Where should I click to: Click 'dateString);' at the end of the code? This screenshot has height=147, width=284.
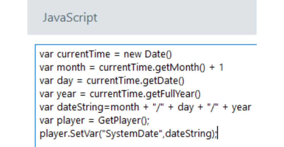pyautogui.click(x=191, y=134)
